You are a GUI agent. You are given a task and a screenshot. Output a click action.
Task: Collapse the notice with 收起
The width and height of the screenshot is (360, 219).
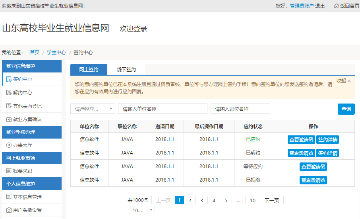coord(343,81)
